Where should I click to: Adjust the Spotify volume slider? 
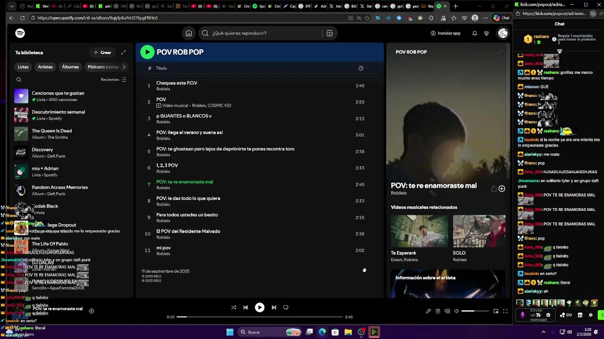[x=475, y=311]
